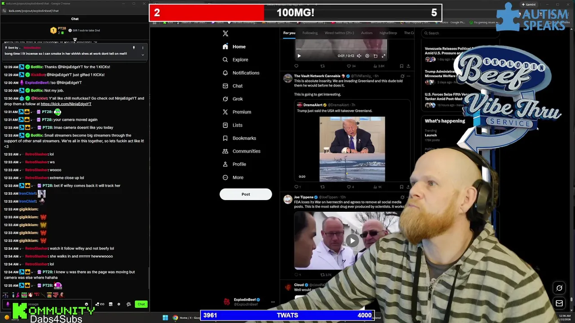Collapse the pinned message chevron
Screen dimensions: 575x323
click(x=143, y=55)
